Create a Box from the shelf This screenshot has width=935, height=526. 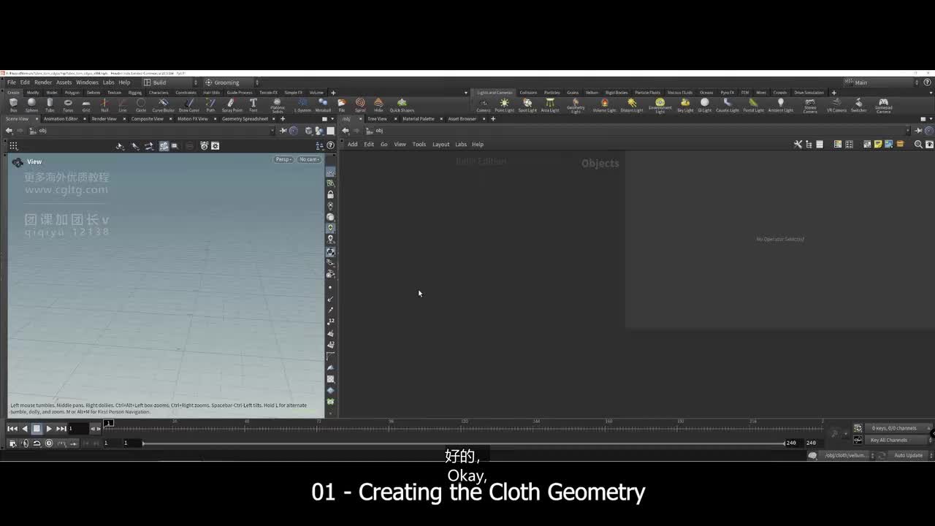pyautogui.click(x=13, y=105)
